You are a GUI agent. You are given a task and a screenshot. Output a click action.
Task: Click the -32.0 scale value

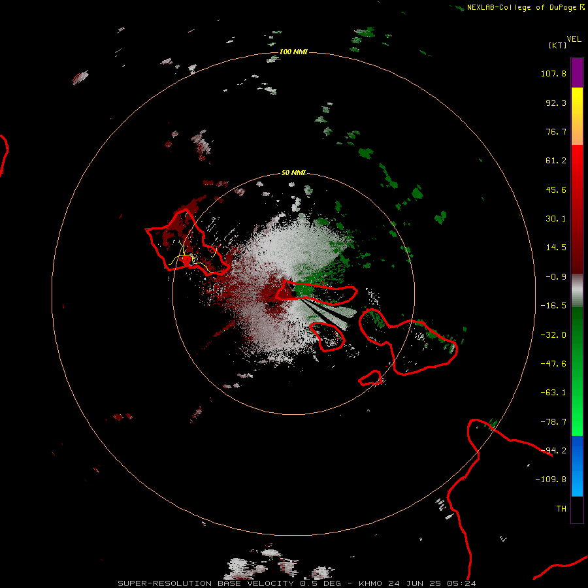(553, 335)
